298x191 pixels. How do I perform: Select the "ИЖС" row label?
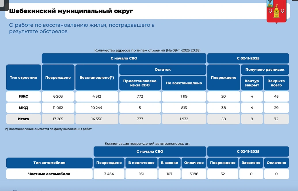pyautogui.click(x=23, y=97)
